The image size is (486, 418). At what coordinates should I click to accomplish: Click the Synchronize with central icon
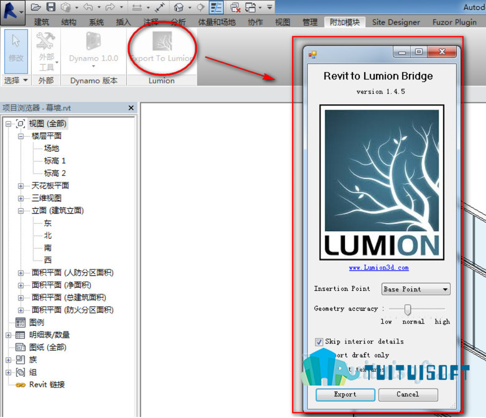pos(66,7)
